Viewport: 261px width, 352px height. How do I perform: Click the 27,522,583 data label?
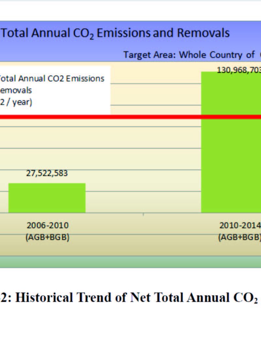click(x=47, y=173)
